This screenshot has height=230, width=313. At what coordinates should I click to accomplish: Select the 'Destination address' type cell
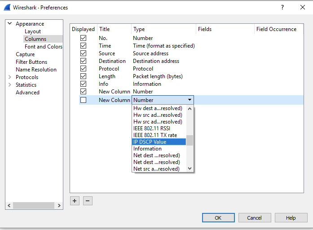(156, 61)
